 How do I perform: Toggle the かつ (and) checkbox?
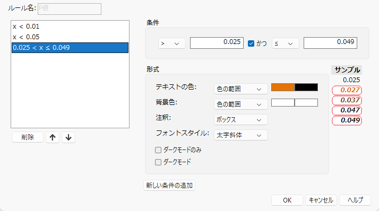click(x=251, y=43)
